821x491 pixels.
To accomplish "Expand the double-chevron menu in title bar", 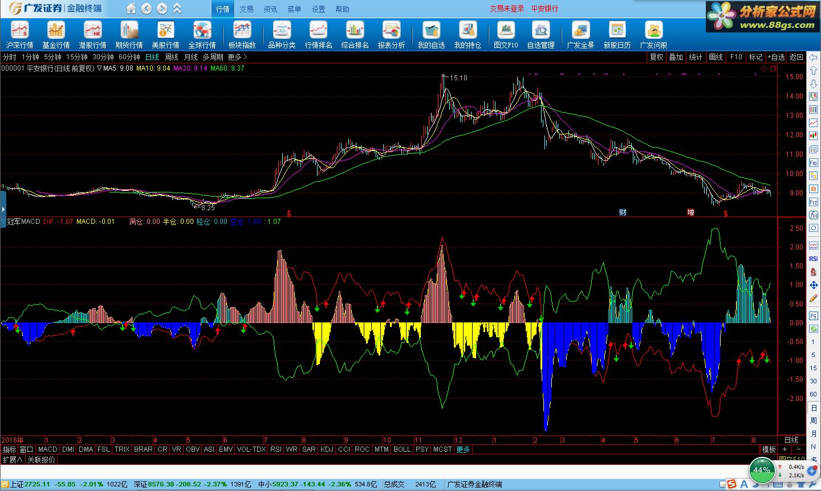I will (x=177, y=9).
